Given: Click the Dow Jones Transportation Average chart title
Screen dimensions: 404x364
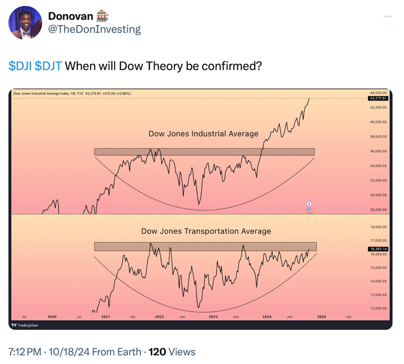Looking at the screenshot, I should pos(206,231).
